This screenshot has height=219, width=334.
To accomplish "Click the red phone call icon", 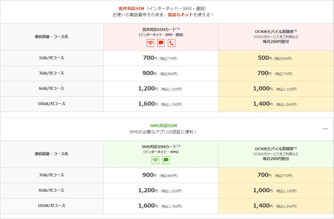I will click(172, 43).
